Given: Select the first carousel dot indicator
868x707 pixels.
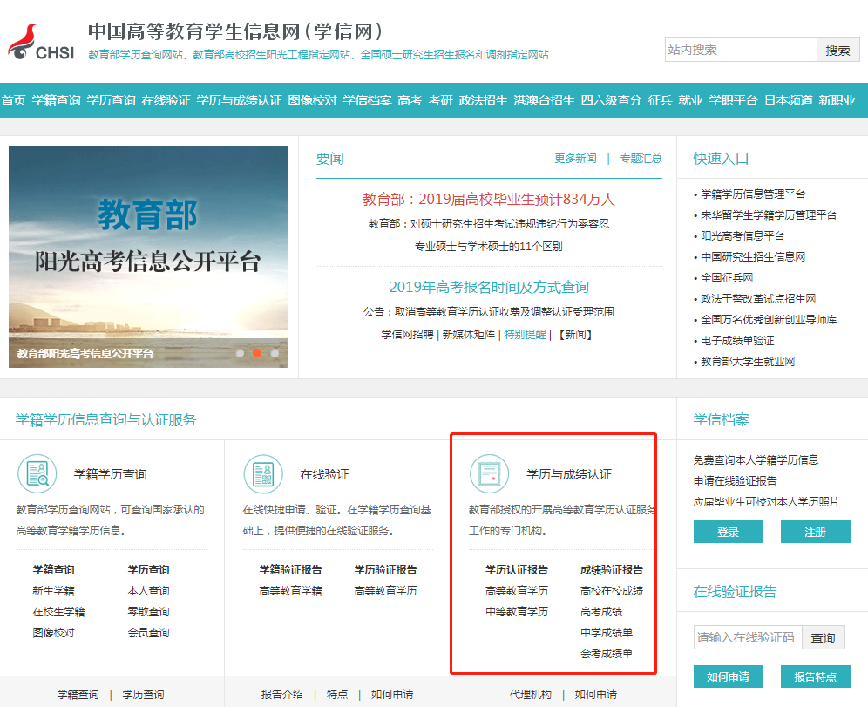Looking at the screenshot, I should coord(240,353).
